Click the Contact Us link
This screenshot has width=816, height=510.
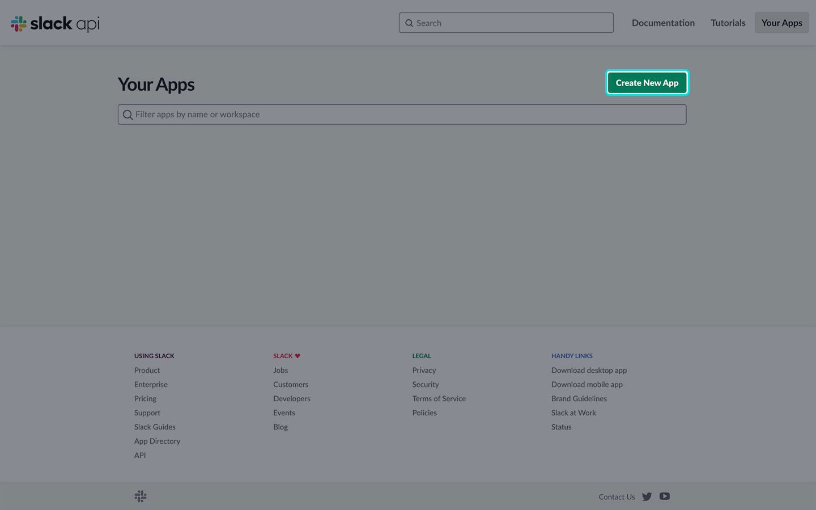pyautogui.click(x=617, y=497)
